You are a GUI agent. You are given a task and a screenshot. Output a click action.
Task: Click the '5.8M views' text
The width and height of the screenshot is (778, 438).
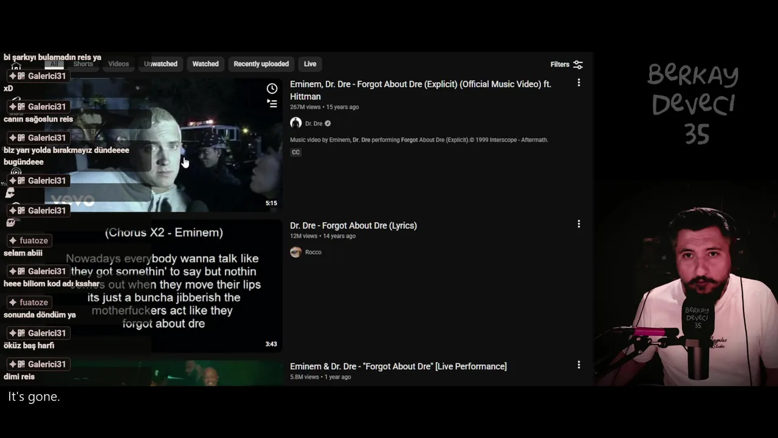(305, 377)
